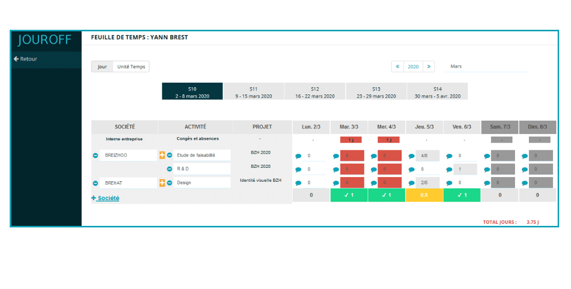Click the SOCIÉTÉ column header
The height and width of the screenshot is (289, 571).
125,127
